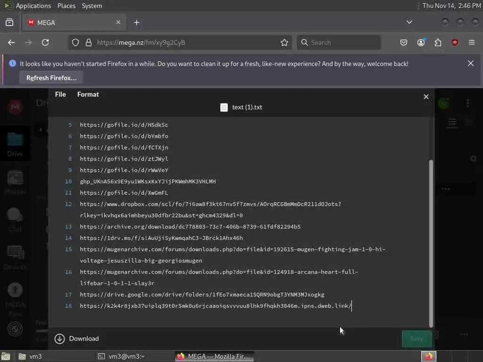Open the Firefox hamburger menu

pyautogui.click(x=472, y=42)
